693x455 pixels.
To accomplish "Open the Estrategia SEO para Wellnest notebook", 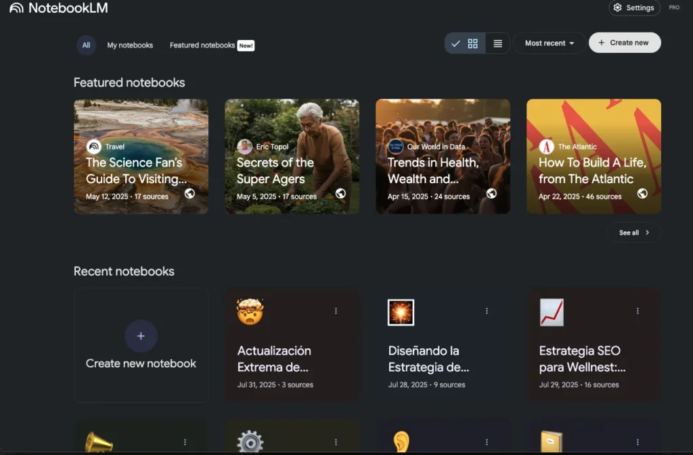I will [x=594, y=345].
